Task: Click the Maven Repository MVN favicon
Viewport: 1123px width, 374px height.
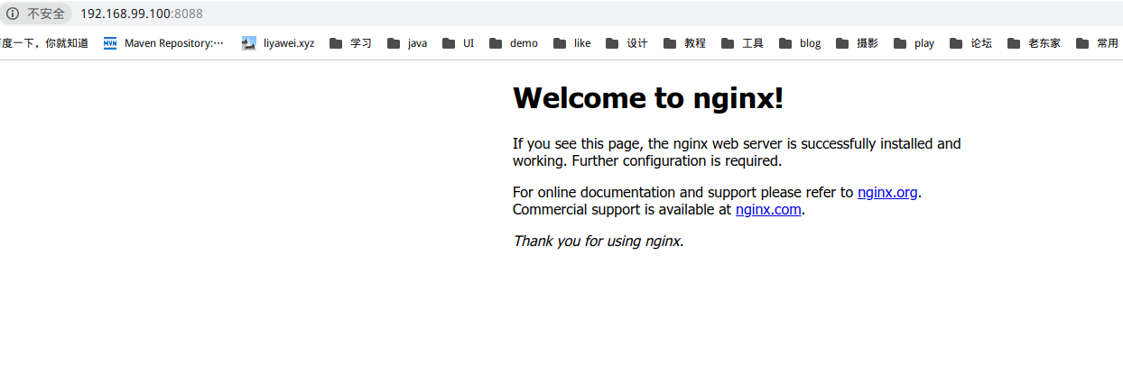Action: coord(110,42)
